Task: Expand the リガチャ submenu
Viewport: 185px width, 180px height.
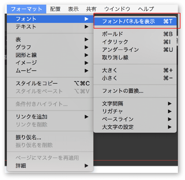Action: click(135, 111)
